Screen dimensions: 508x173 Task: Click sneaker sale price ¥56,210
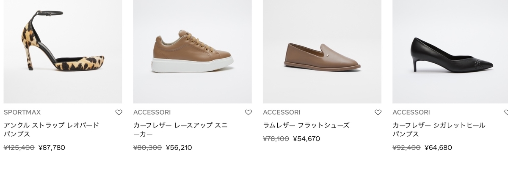pos(179,148)
